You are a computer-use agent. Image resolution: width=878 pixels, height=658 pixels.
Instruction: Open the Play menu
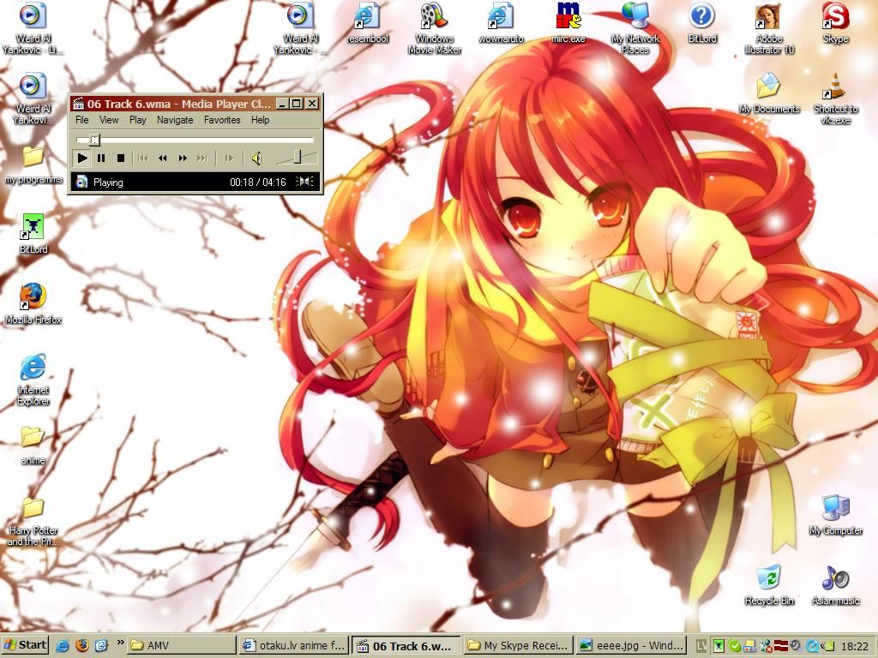[x=138, y=120]
